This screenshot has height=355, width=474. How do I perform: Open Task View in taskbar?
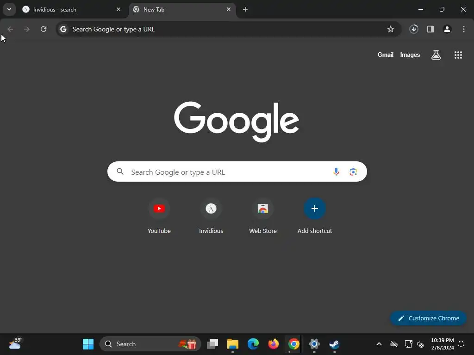212,344
